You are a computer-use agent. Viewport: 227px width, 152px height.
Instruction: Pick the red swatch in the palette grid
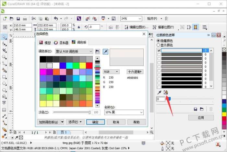tap(89, 65)
